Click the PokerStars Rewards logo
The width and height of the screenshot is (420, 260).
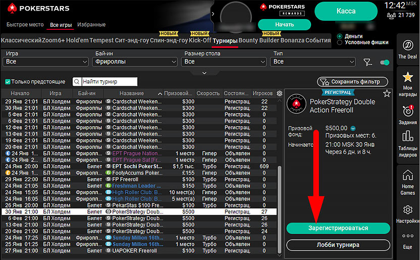(282, 10)
